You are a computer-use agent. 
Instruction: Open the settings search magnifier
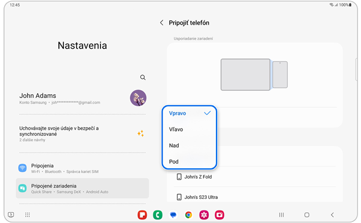[143, 78]
